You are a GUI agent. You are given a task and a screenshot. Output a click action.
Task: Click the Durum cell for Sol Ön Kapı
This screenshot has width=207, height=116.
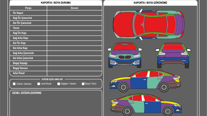75,43
